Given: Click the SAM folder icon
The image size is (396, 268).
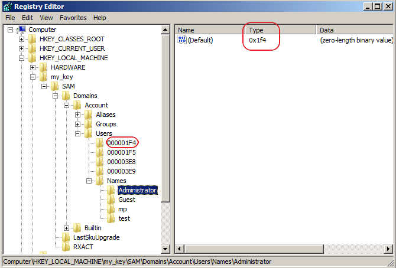Looking at the screenshot, I should pyautogui.click(x=55, y=86).
